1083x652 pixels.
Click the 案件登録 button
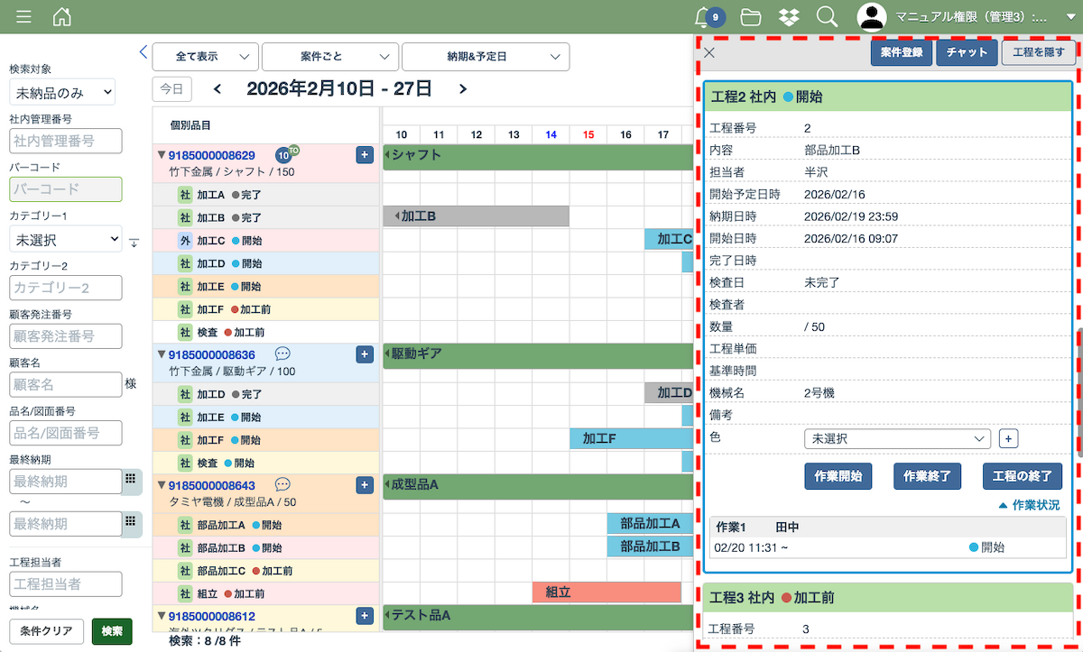pyautogui.click(x=901, y=52)
